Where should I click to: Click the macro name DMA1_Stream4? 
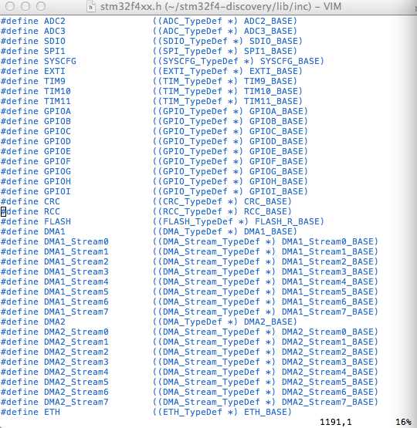pyautogui.click(x=76, y=282)
